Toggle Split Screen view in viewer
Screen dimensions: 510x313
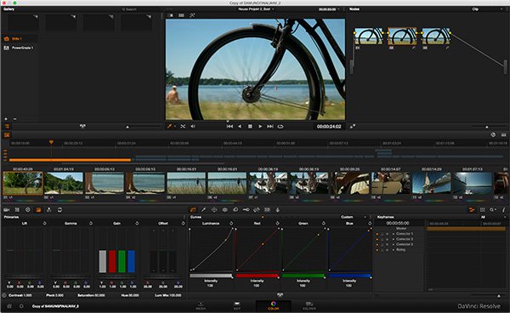click(181, 15)
